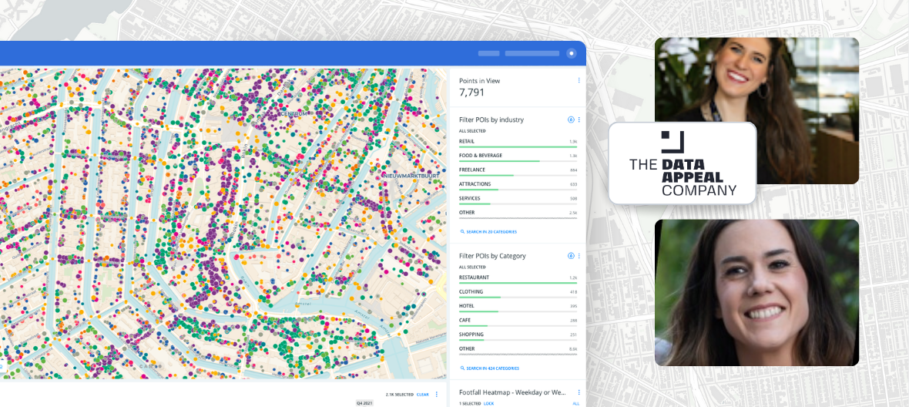
Task: Select the RETAIL industry filter row
Action: click(518, 143)
